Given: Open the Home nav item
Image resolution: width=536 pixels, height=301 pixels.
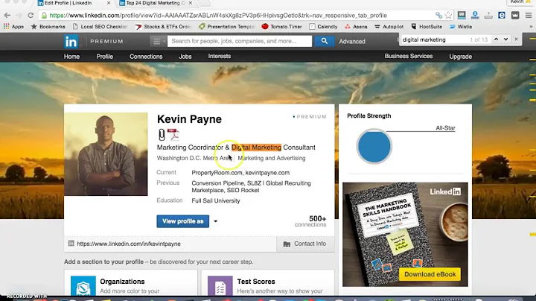Looking at the screenshot, I should click(x=71, y=57).
